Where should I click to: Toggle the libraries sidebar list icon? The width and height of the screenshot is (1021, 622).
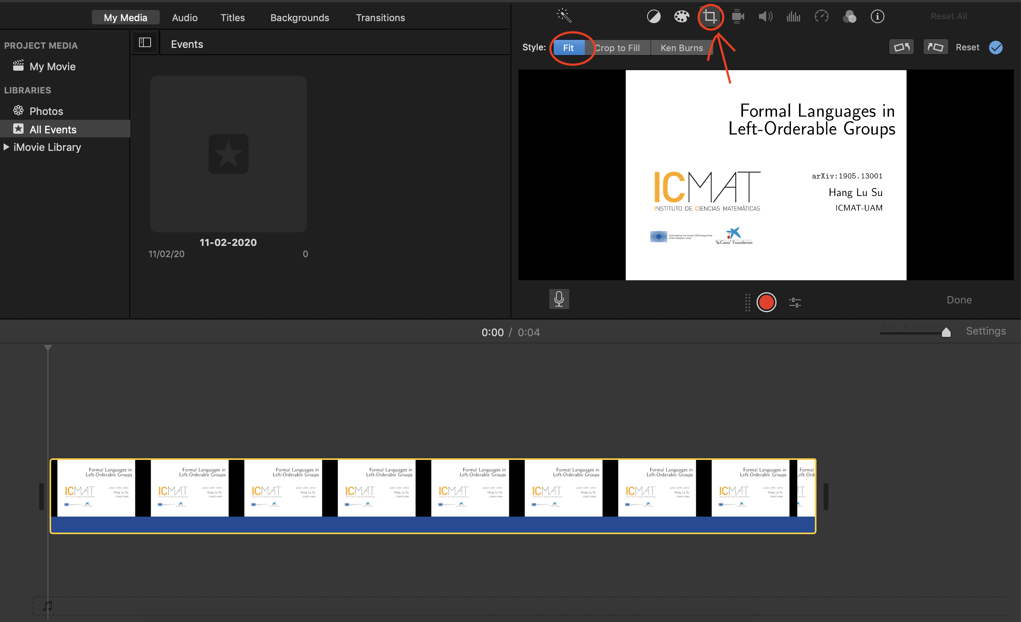(x=145, y=43)
